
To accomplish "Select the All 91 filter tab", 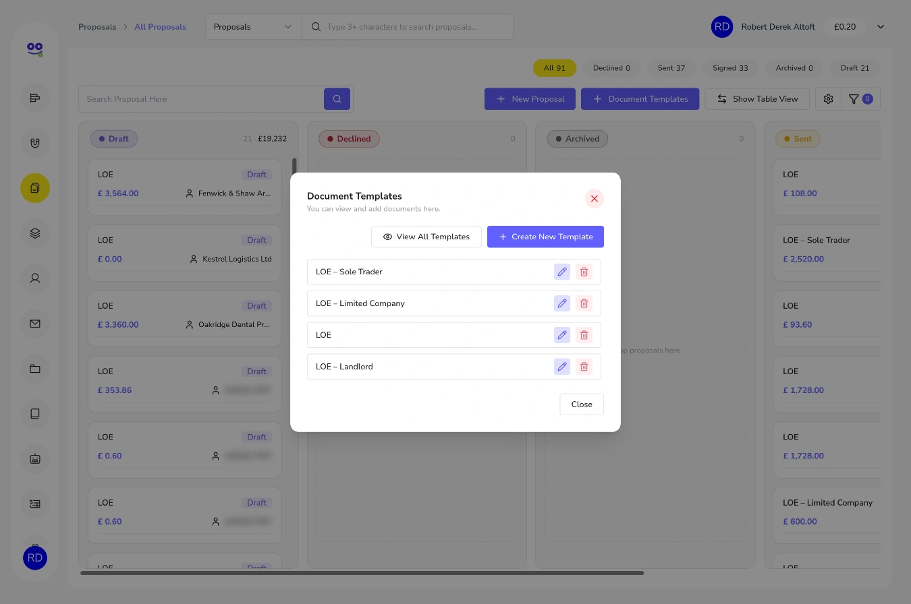I will pos(554,68).
